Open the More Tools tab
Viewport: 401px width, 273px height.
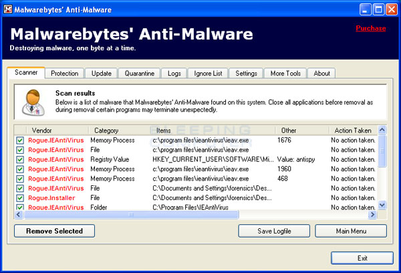(285, 74)
